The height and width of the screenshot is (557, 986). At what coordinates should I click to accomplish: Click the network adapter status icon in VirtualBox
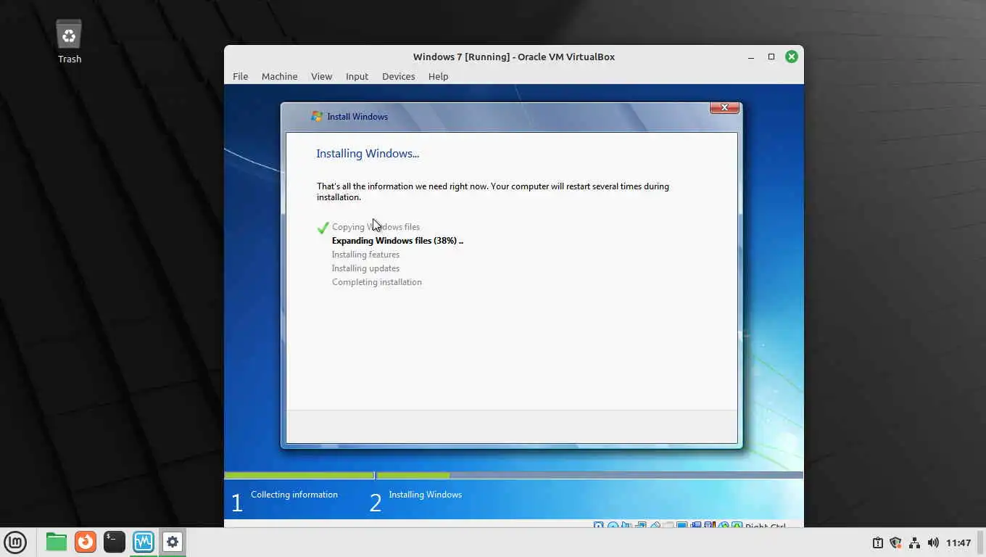641,526
